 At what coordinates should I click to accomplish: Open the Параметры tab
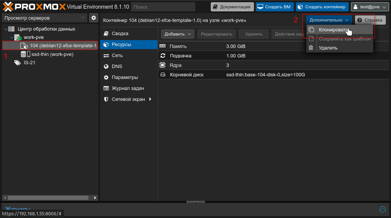point(129,77)
